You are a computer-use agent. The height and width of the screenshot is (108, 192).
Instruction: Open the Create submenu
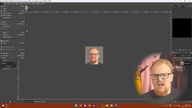(x=13, y=9)
